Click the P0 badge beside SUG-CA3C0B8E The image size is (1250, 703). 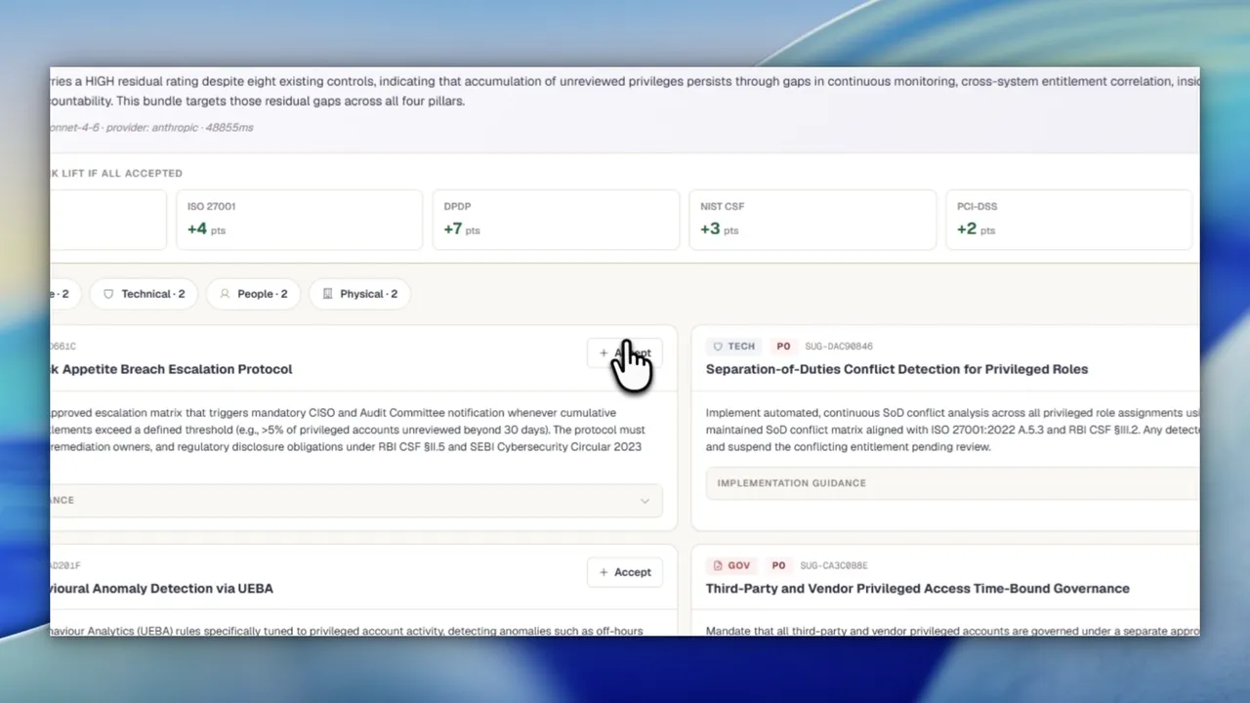778,565
